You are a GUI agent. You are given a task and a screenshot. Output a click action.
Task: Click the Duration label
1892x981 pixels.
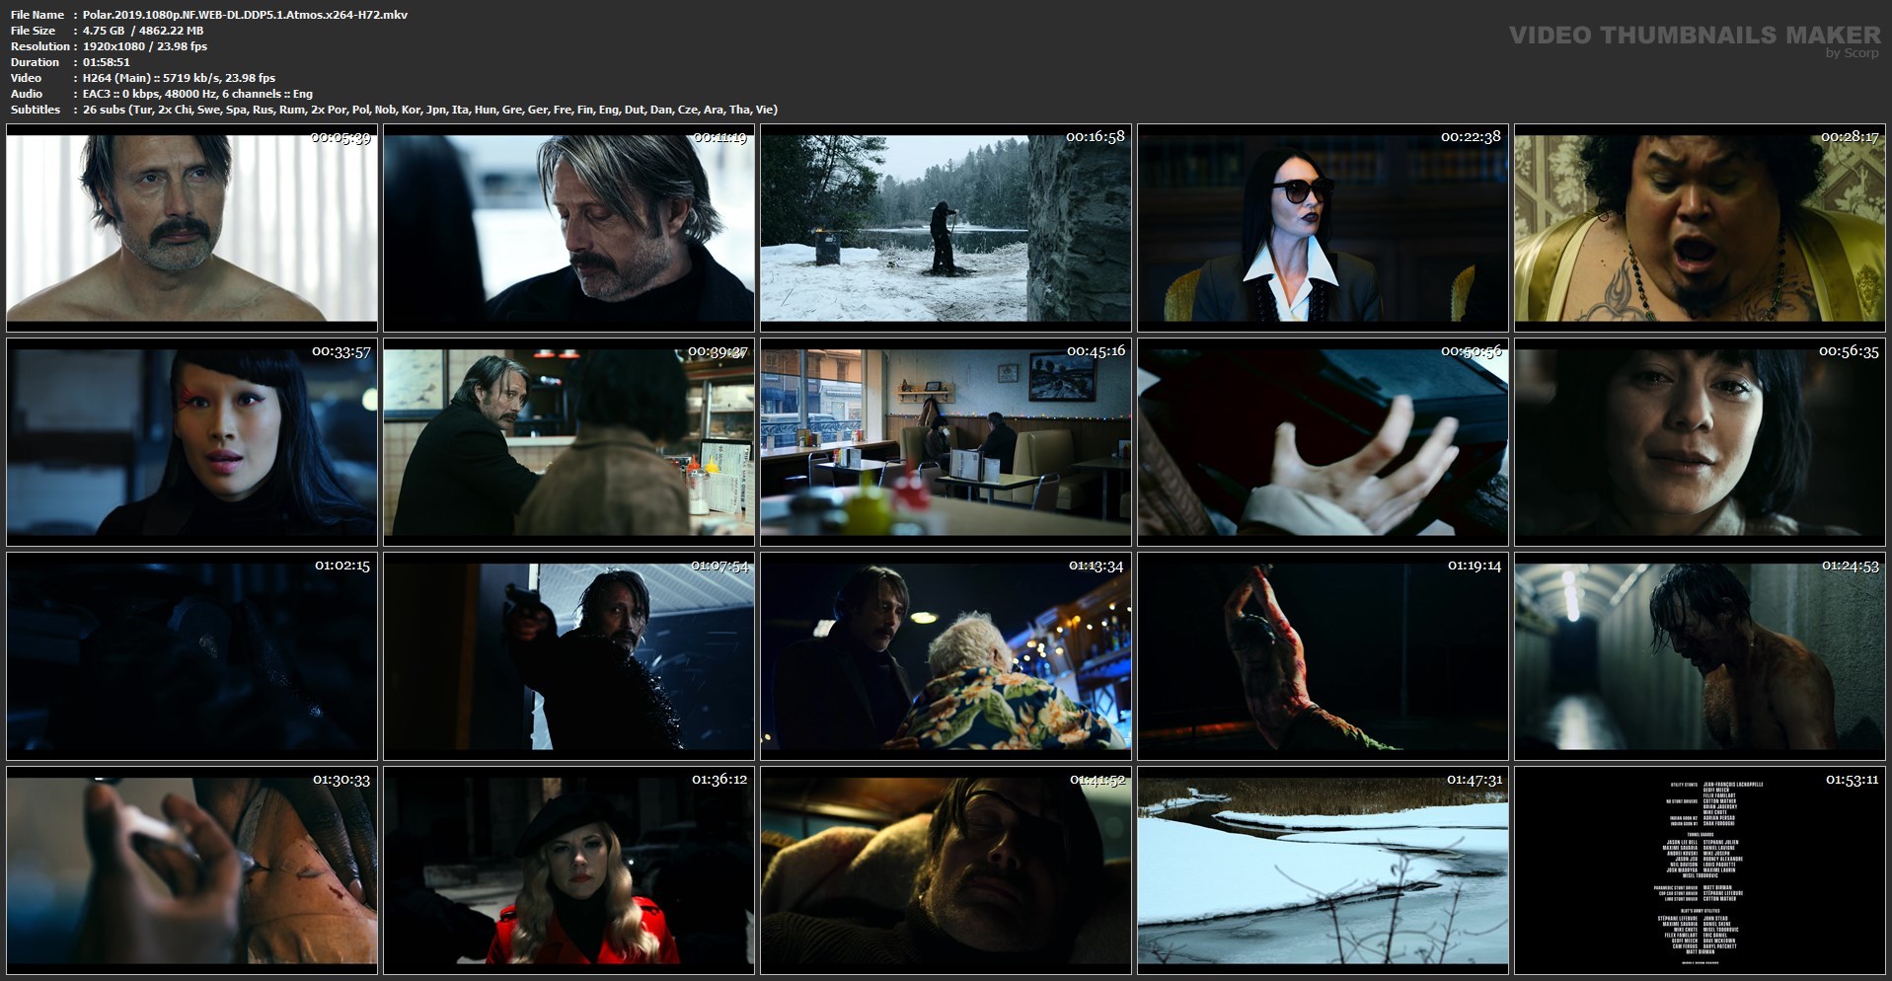[34, 62]
